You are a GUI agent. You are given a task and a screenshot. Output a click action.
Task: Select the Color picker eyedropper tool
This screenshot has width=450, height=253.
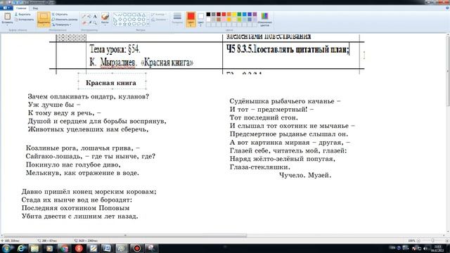(x=89, y=22)
